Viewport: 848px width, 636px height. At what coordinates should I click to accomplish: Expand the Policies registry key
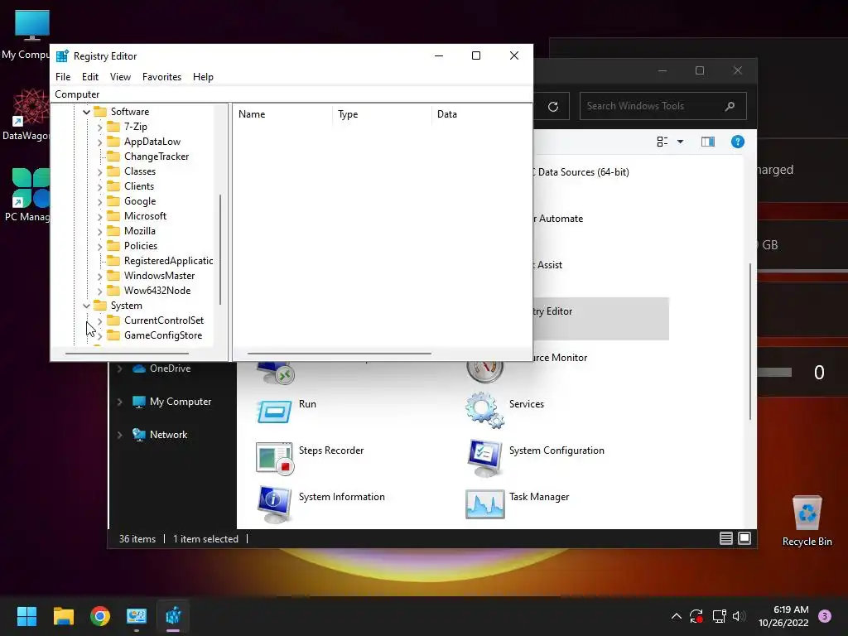[x=99, y=246]
